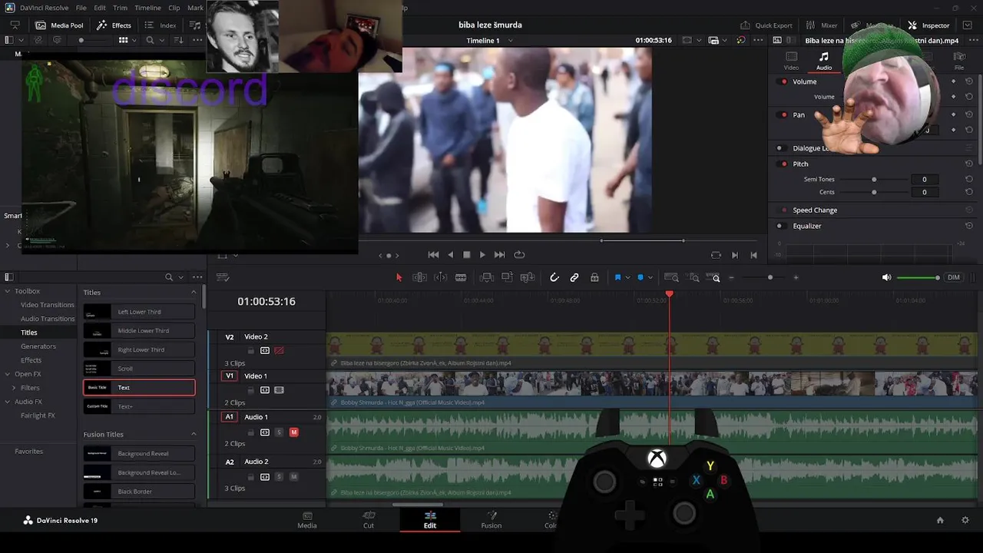Mute the monitor speaker icon
983x553 pixels.
[x=887, y=277]
